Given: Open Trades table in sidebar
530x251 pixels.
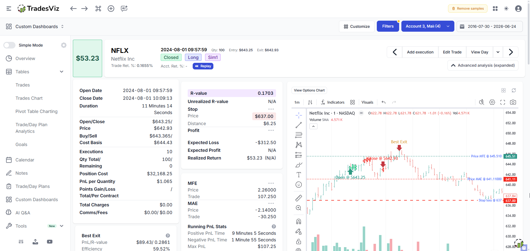Looking at the screenshot, I should pyautogui.click(x=23, y=85).
